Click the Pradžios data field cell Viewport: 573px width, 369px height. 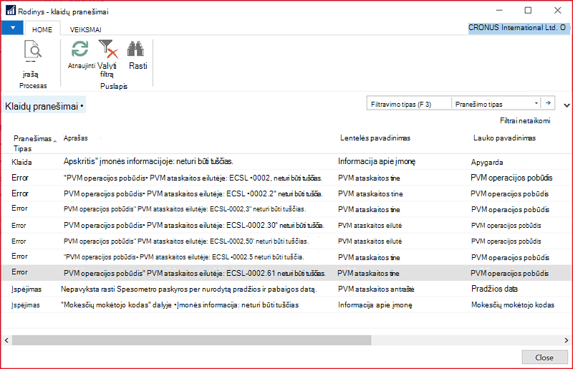click(x=494, y=289)
